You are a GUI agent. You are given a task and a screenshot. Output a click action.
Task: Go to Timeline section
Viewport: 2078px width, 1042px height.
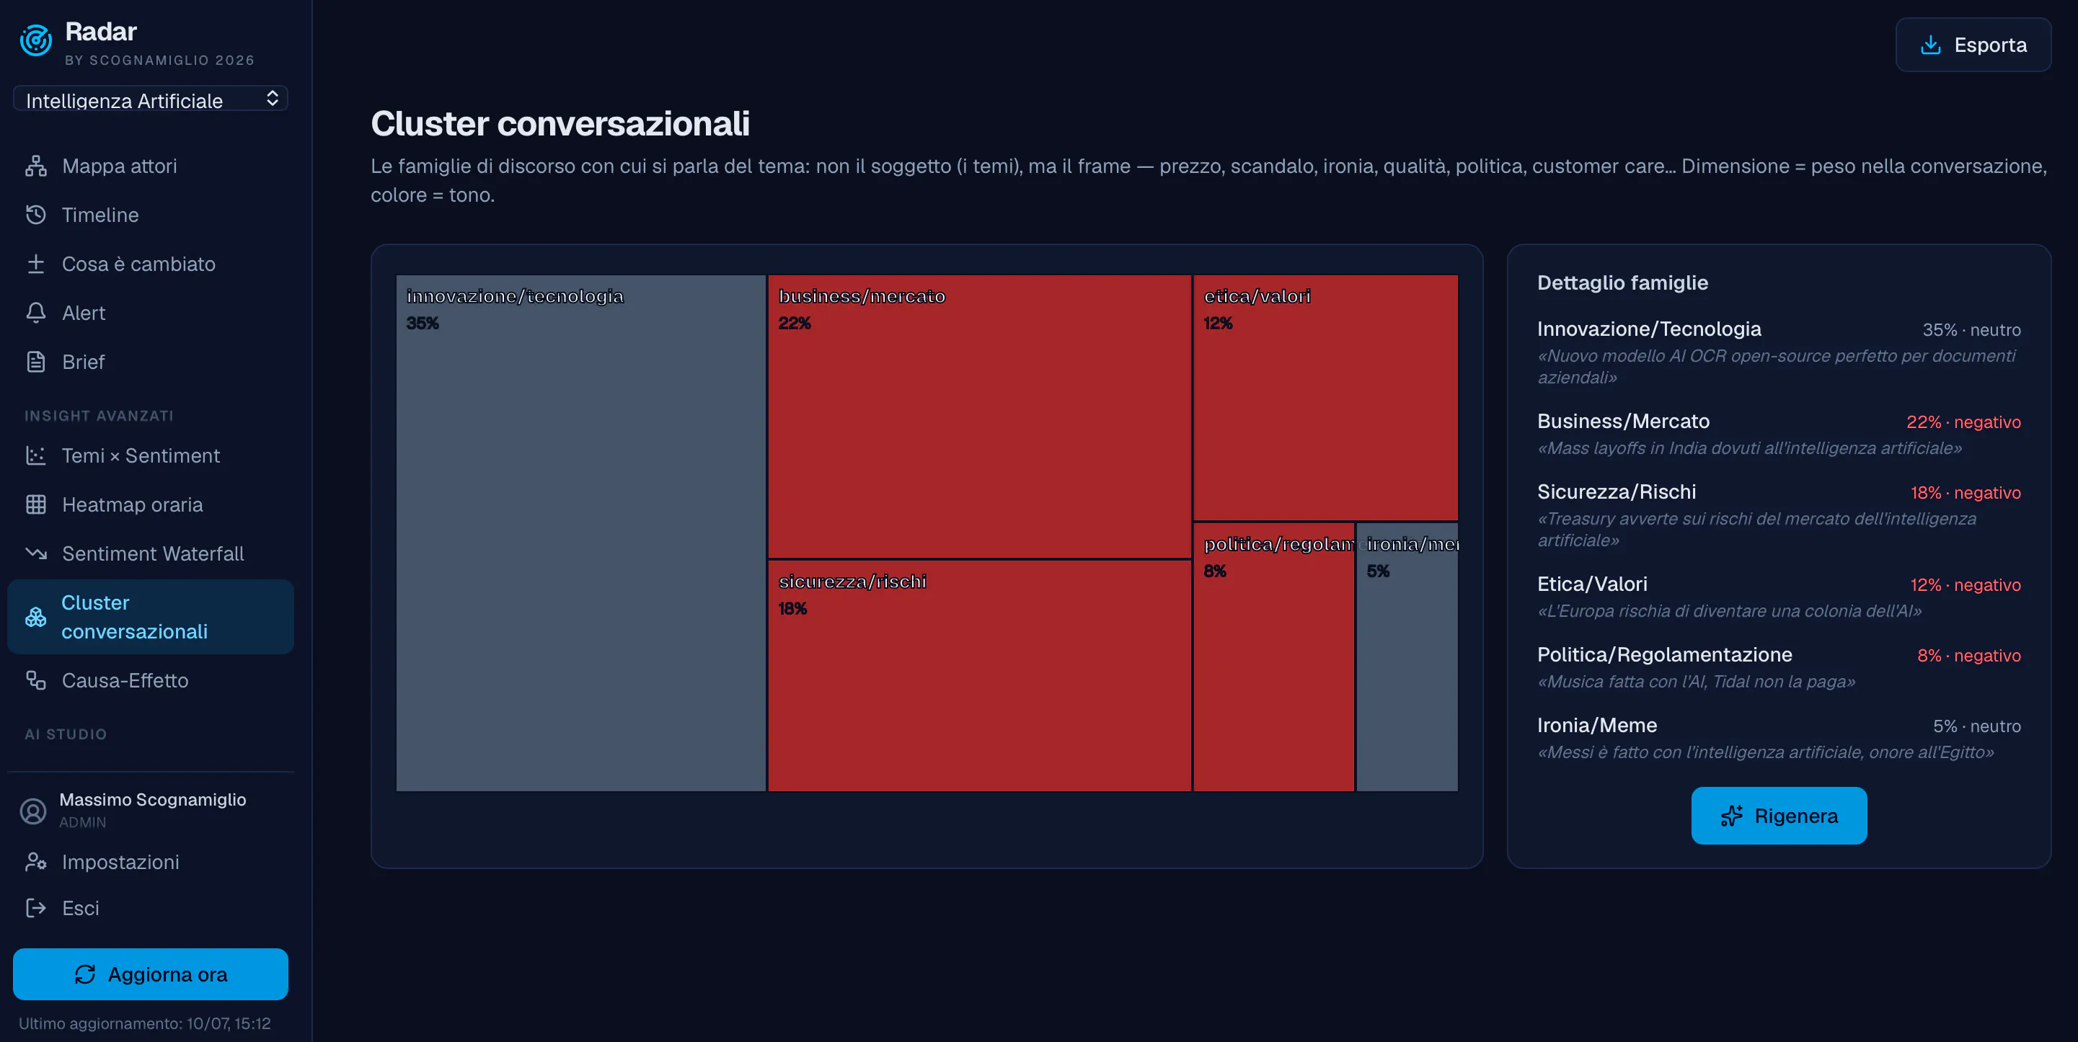[x=151, y=215]
